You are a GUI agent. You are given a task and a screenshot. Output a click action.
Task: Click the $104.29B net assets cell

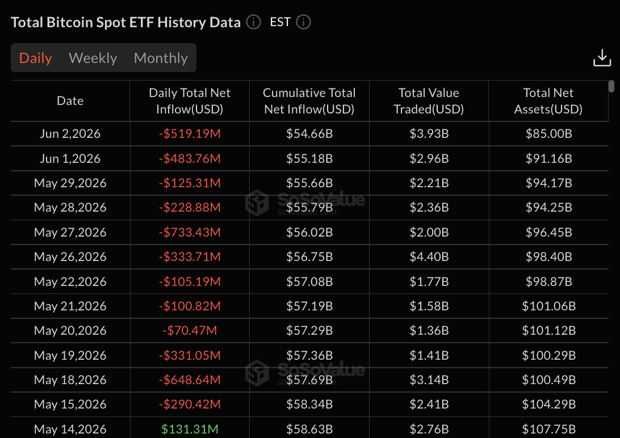point(549,405)
